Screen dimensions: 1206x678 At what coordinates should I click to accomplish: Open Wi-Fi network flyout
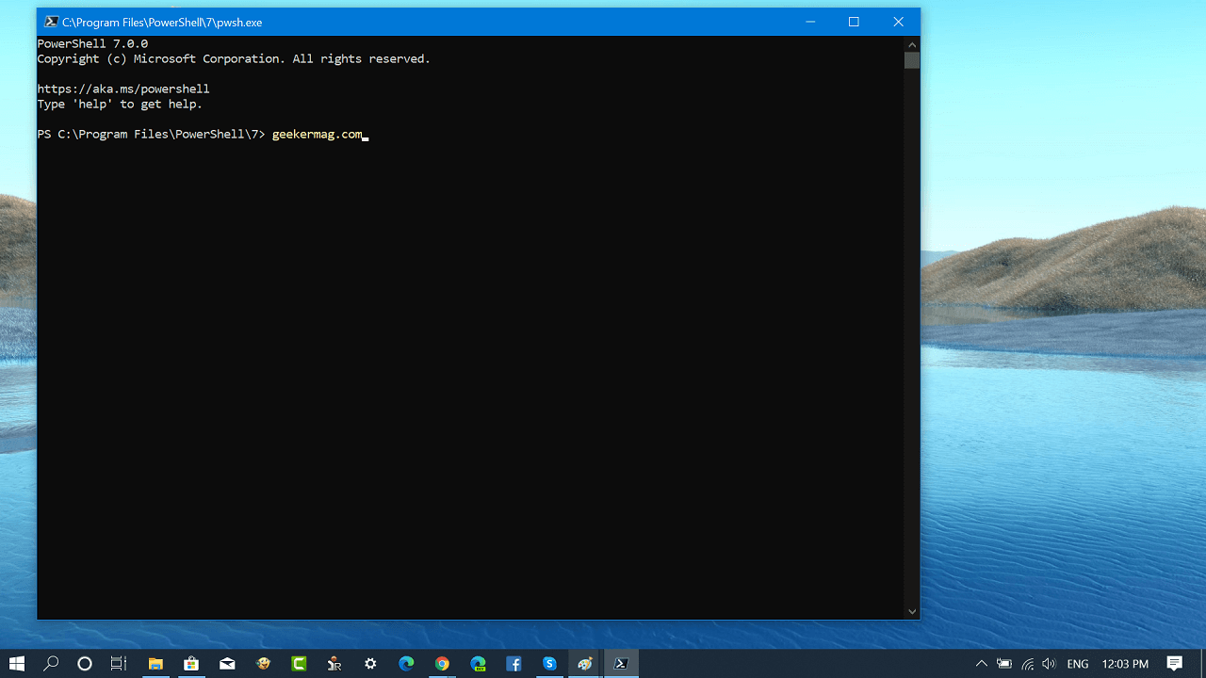coord(1027,664)
